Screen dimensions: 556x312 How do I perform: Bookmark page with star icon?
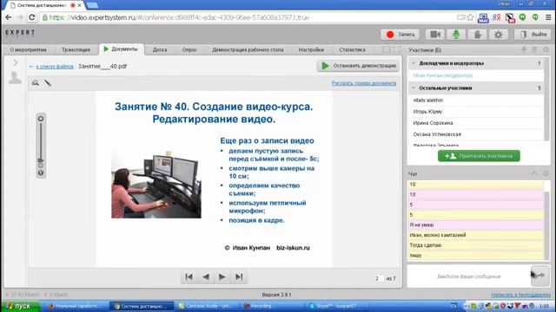[470, 17]
